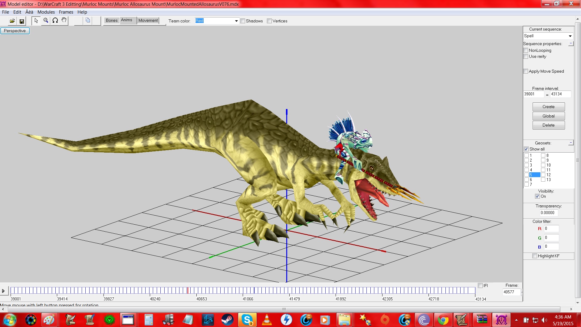Image resolution: width=581 pixels, height=327 pixels.
Task: Toggle the IFI checkbox
Action: pos(480,286)
